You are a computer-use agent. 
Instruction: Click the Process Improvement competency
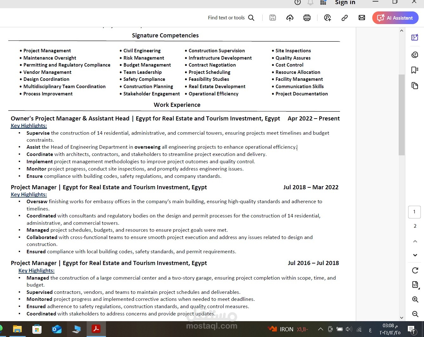(x=48, y=94)
